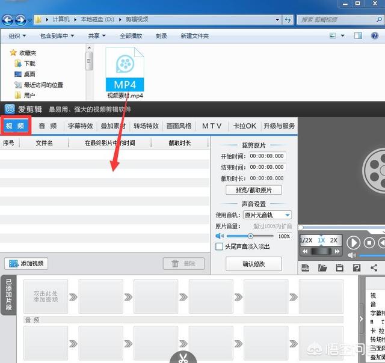
Task: Save the project with floppy icon
Action: click(339, 267)
